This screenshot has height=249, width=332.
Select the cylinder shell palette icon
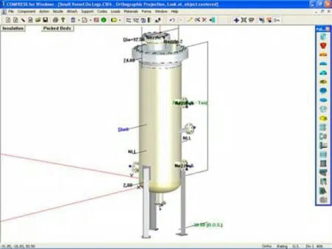[323, 37]
